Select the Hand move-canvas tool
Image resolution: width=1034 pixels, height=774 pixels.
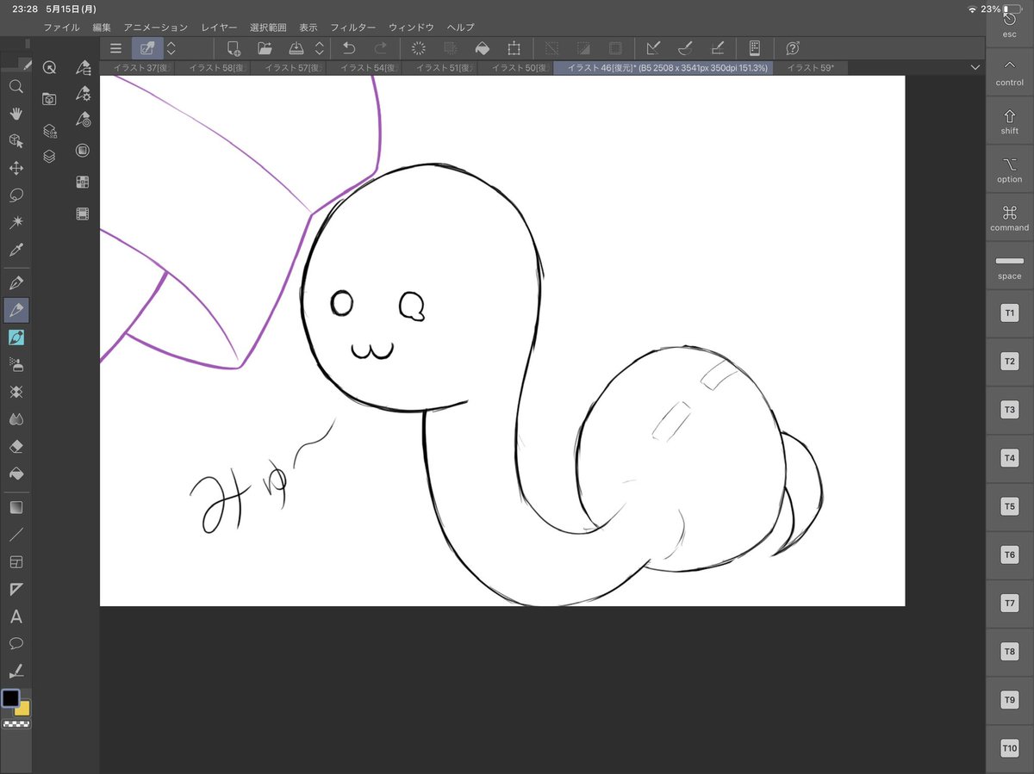tap(16, 114)
